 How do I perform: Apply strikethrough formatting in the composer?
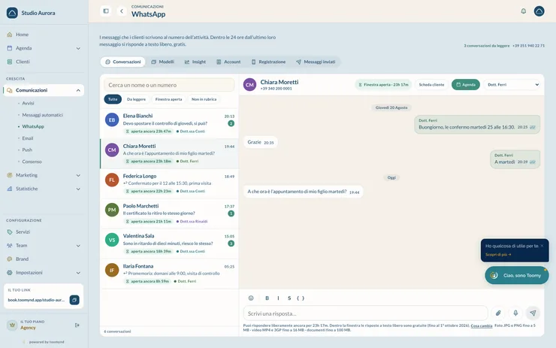point(289,298)
